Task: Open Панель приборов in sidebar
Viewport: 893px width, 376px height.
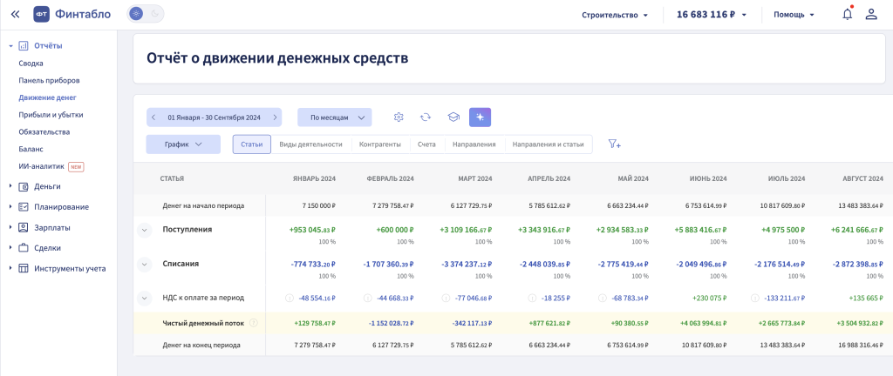Action: coord(49,81)
